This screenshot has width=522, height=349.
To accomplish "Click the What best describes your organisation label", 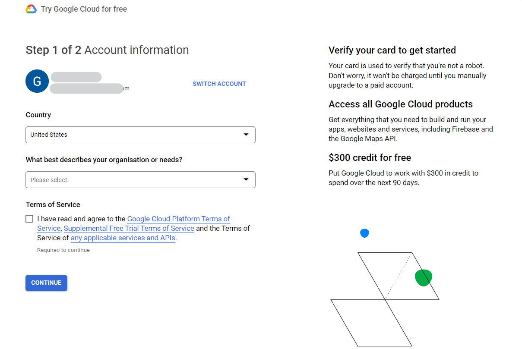I will [x=104, y=160].
